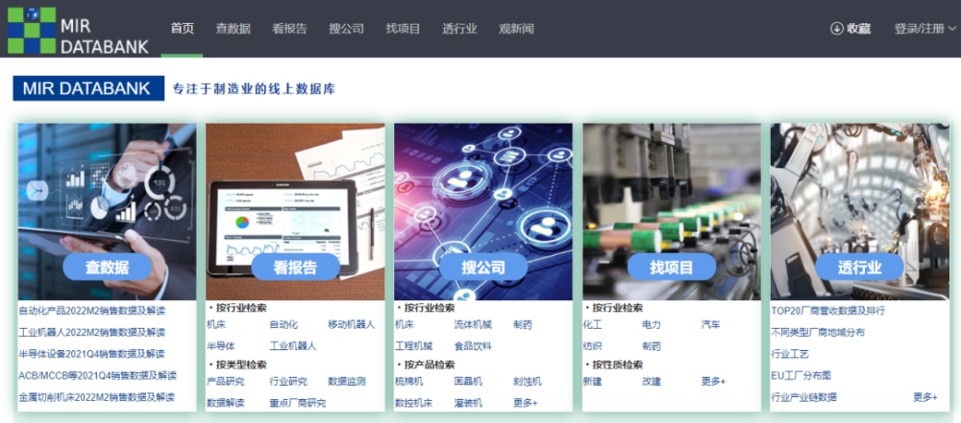Open EU工厂分布图 link

coord(801,375)
